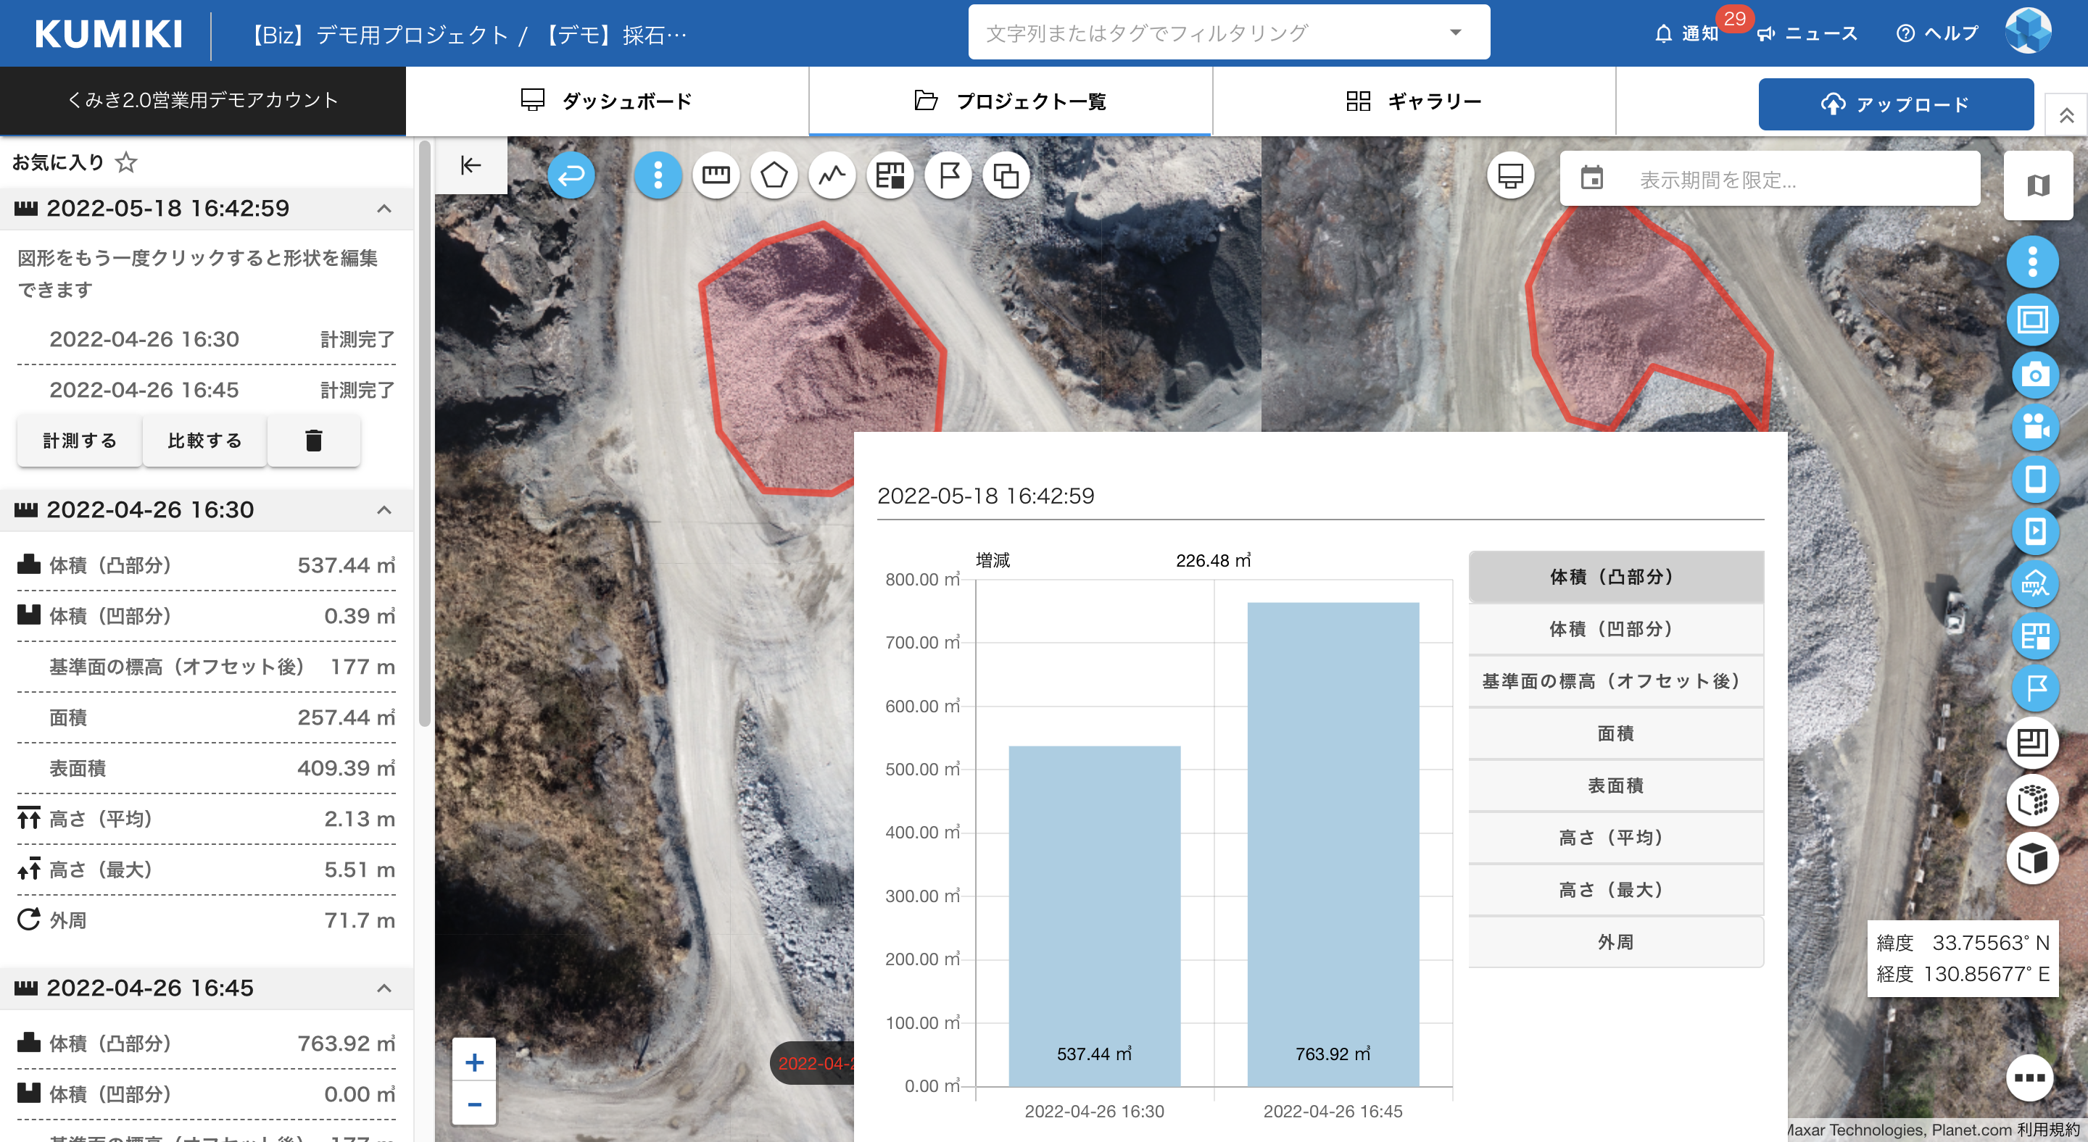
Task: Open the tag filter dropdown arrow
Action: pos(1455,33)
